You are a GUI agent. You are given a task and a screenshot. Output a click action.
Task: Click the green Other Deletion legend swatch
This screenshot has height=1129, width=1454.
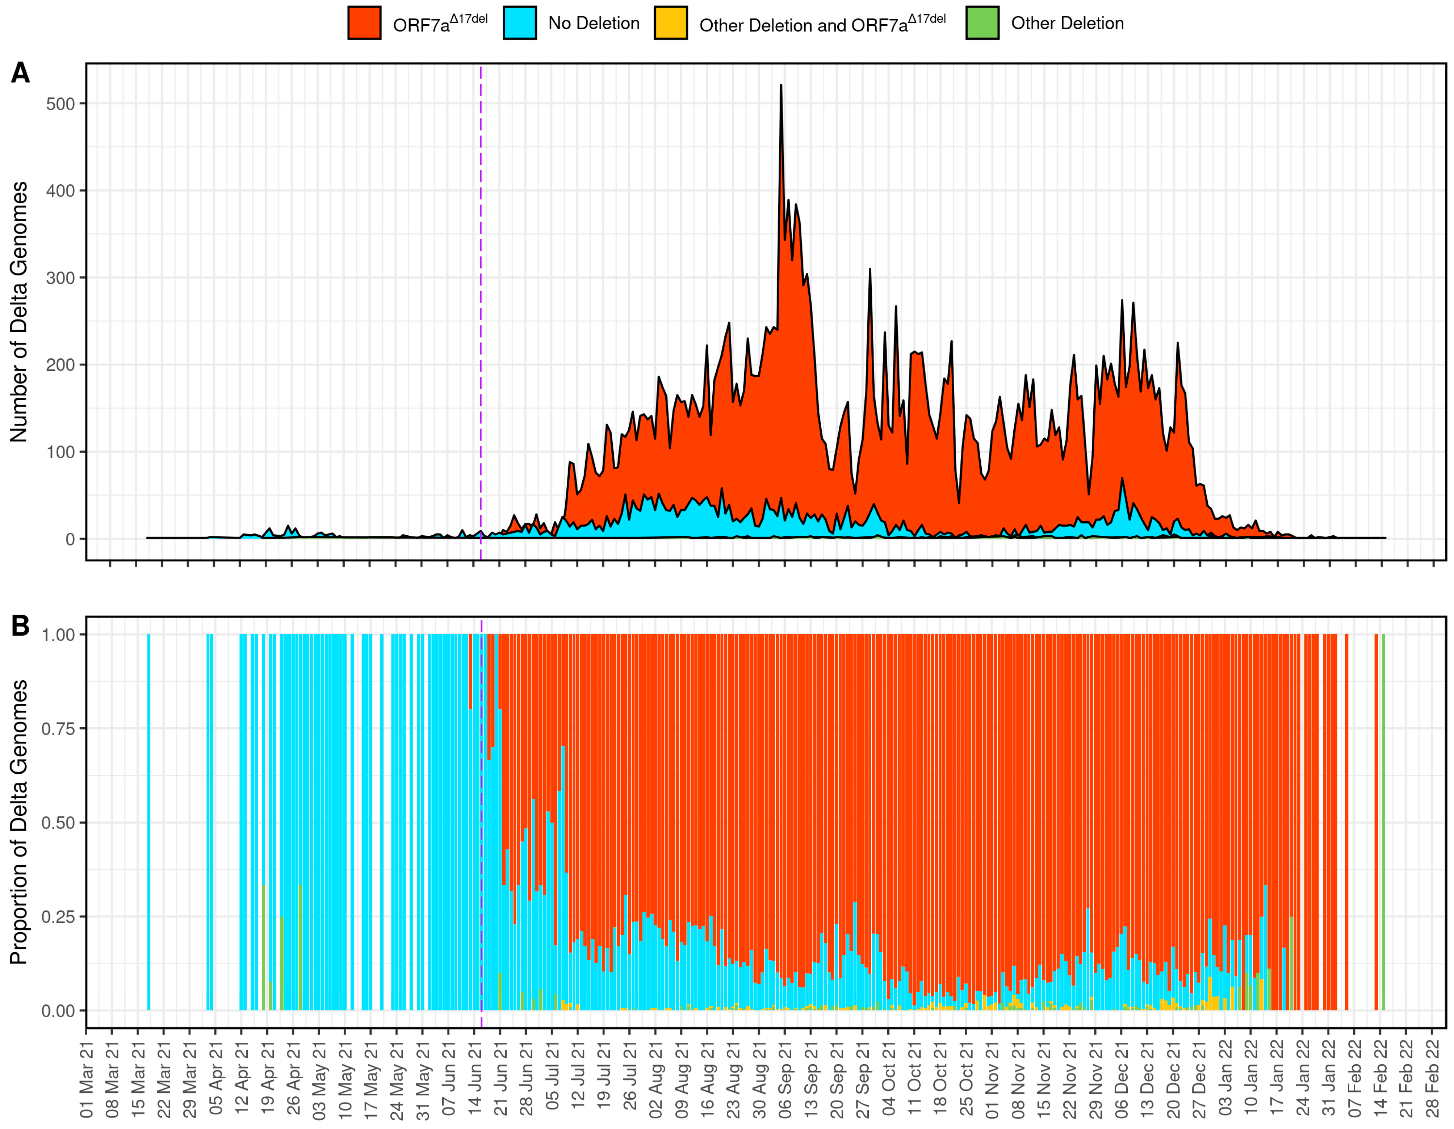(x=982, y=23)
